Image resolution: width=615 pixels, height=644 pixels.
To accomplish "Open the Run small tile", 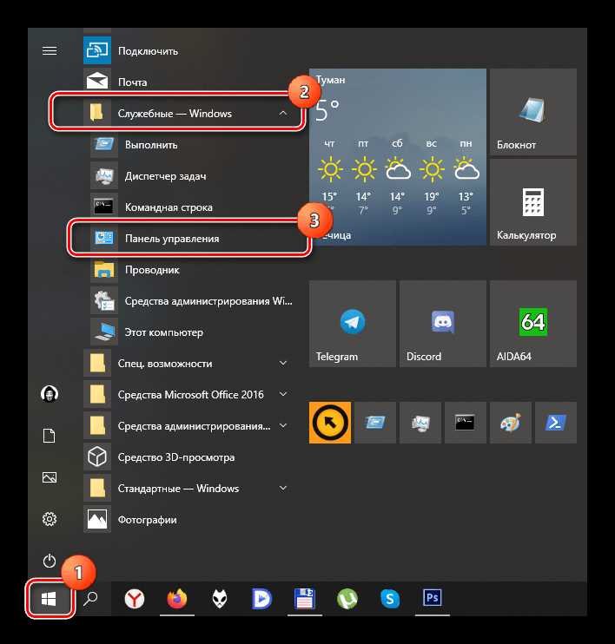I will coord(375,423).
